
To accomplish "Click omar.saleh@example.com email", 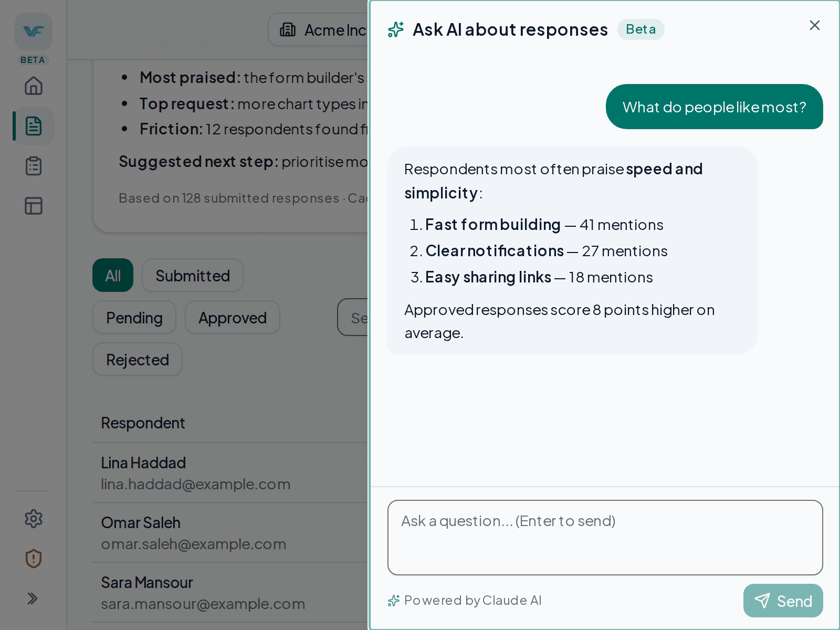I will [x=194, y=544].
